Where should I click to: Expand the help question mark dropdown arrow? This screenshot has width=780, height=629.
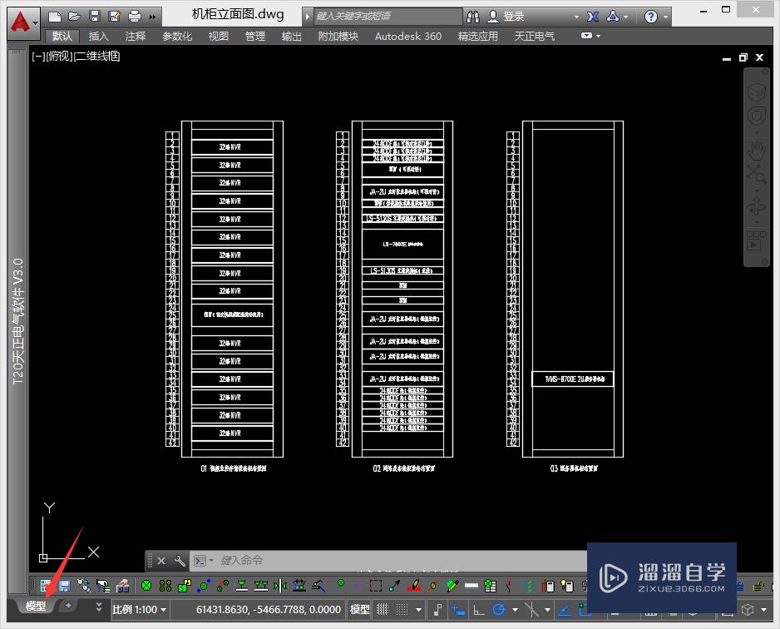coord(671,16)
